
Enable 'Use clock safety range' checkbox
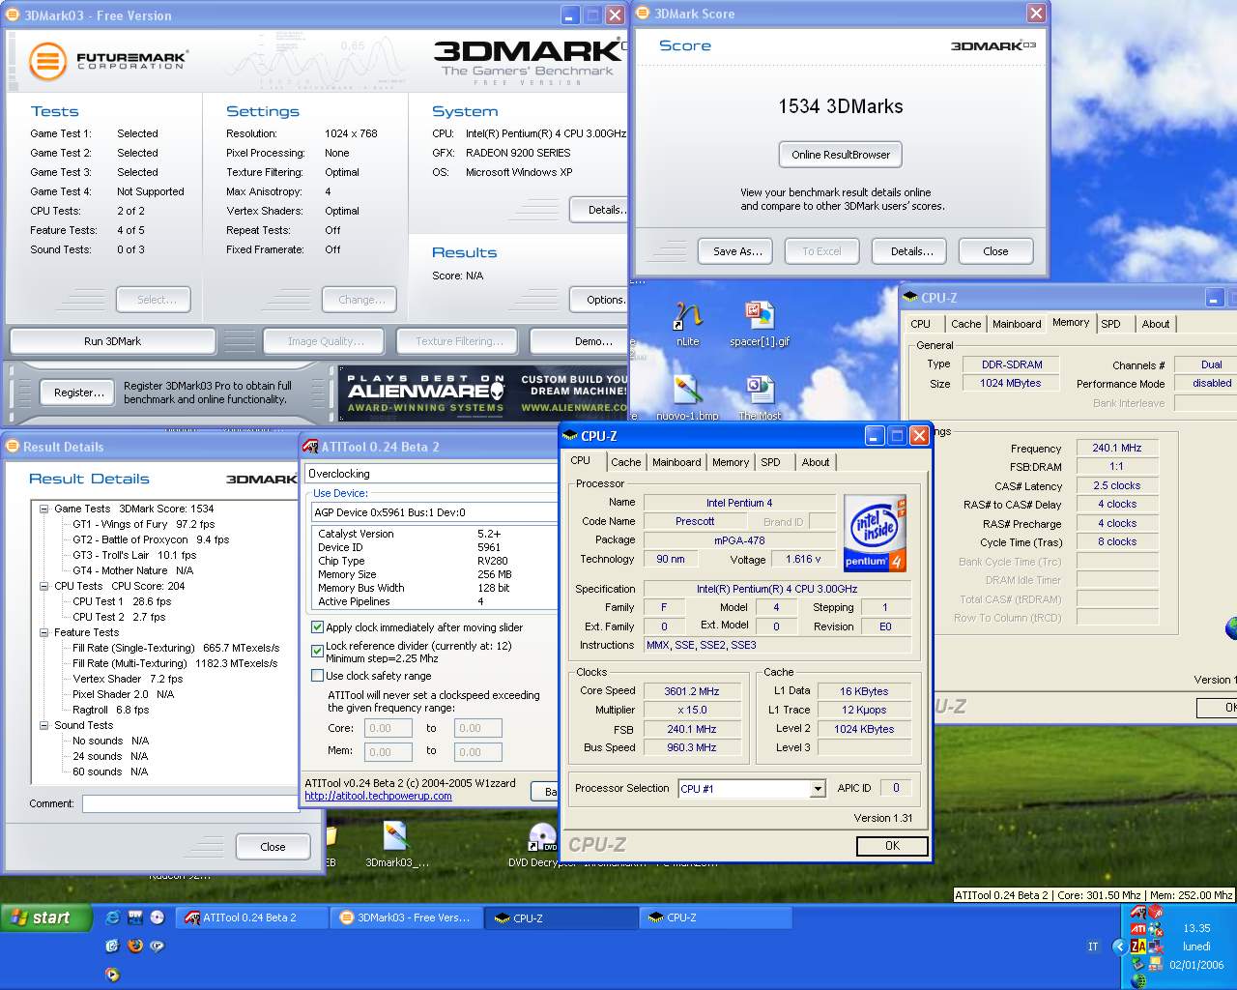click(x=317, y=676)
